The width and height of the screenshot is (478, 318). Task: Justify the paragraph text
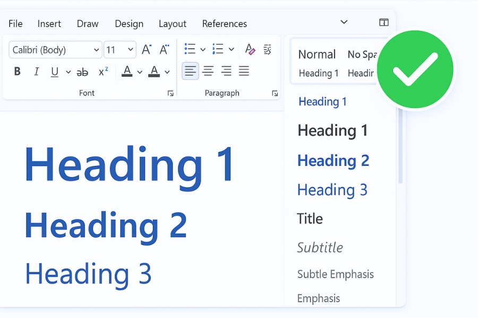(243, 70)
